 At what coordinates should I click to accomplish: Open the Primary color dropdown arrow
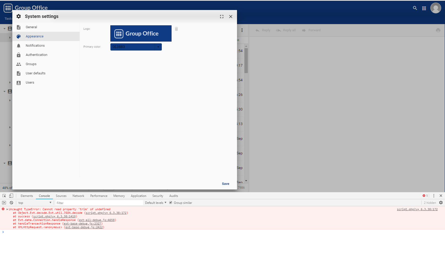pyautogui.click(x=158, y=47)
